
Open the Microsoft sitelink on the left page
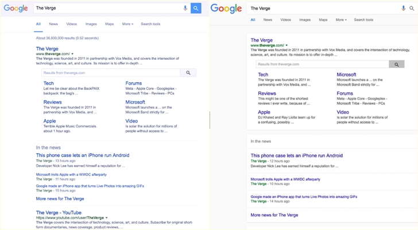click(x=135, y=102)
